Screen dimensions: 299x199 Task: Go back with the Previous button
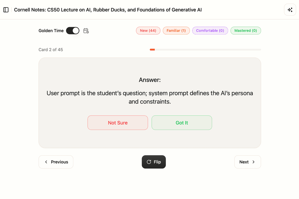[x=56, y=162]
